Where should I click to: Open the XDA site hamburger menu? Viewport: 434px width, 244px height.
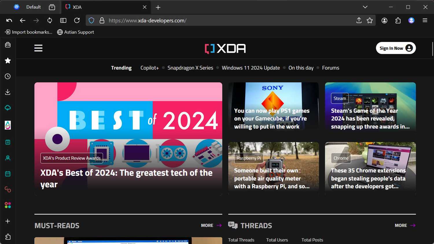point(38,48)
